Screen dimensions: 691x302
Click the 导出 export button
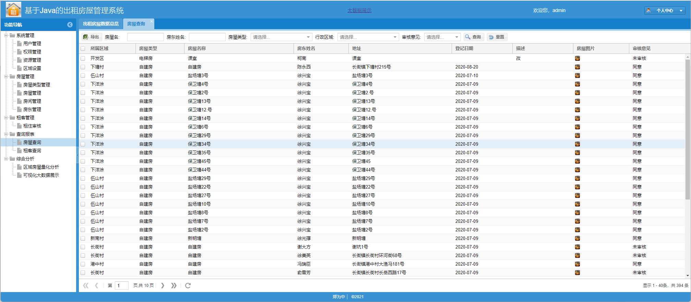pyautogui.click(x=91, y=37)
